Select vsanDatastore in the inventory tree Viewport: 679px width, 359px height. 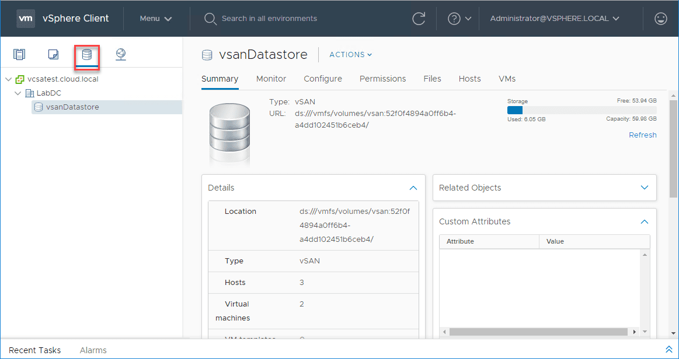point(72,107)
